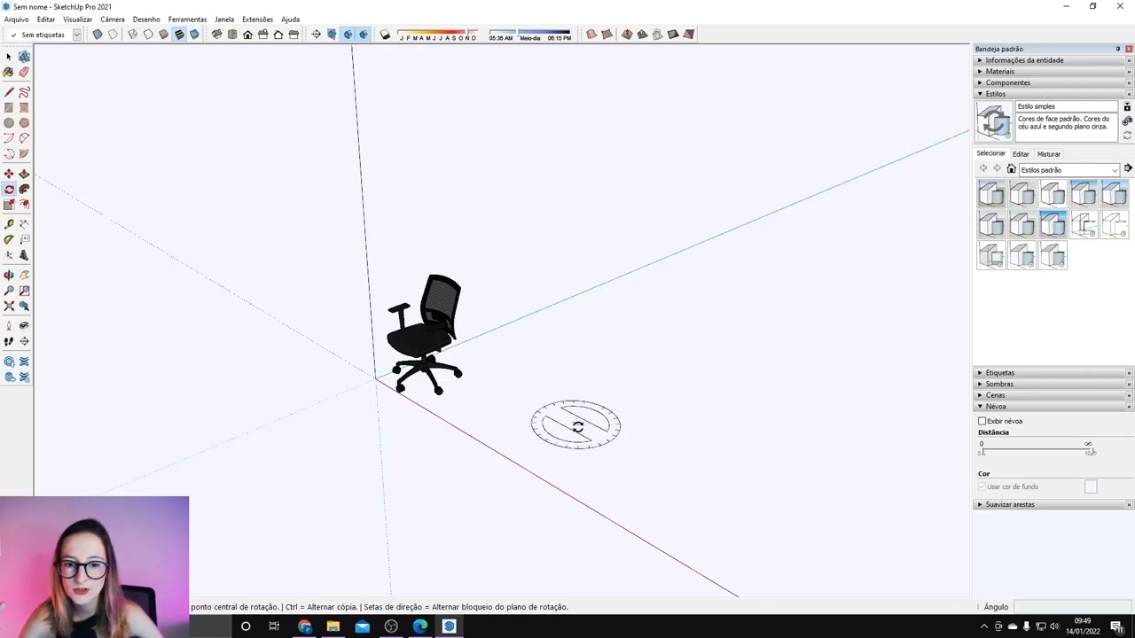Image resolution: width=1135 pixels, height=638 pixels.
Task: Toggle Show/Hide Shadows button
Action: [x=385, y=35]
